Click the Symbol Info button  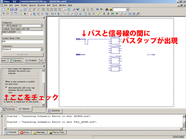tap(22, 54)
